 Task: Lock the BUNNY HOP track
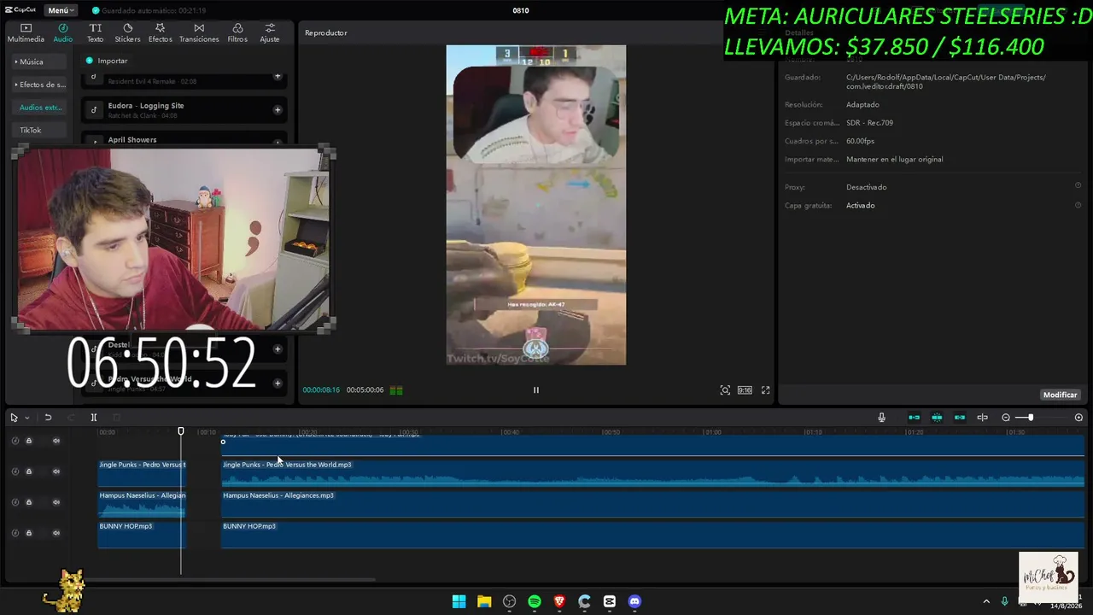point(28,533)
